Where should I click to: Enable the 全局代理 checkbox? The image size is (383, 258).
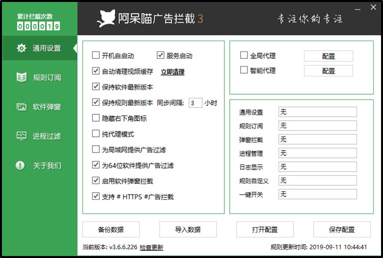click(x=244, y=55)
